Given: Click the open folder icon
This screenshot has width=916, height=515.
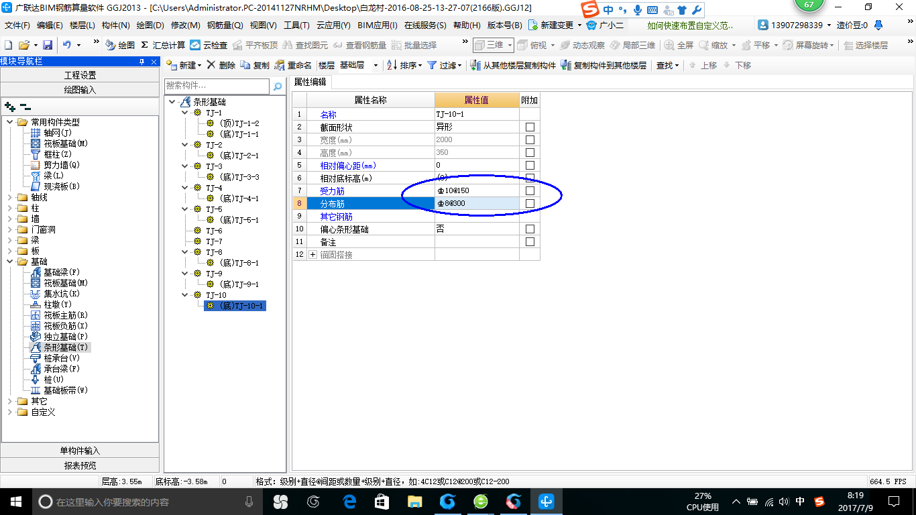Looking at the screenshot, I should (x=23, y=45).
